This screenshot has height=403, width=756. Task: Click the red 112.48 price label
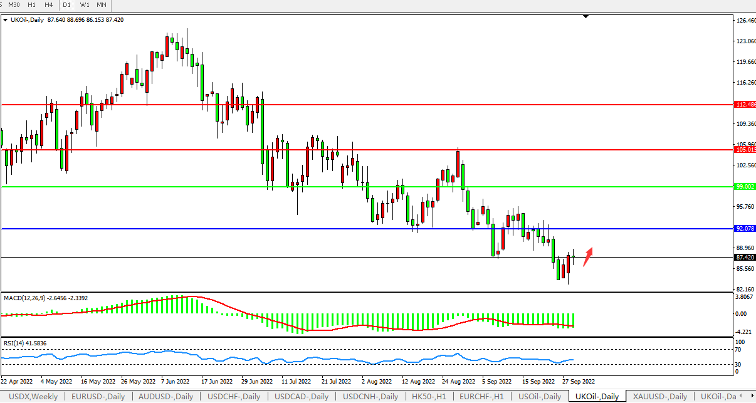[744, 105]
